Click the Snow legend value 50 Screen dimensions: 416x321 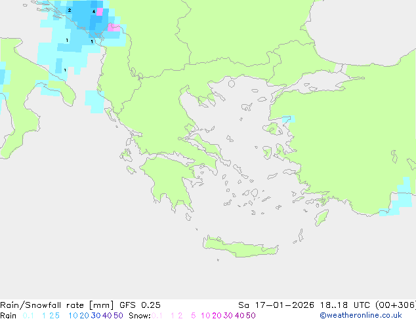tap(251, 316)
